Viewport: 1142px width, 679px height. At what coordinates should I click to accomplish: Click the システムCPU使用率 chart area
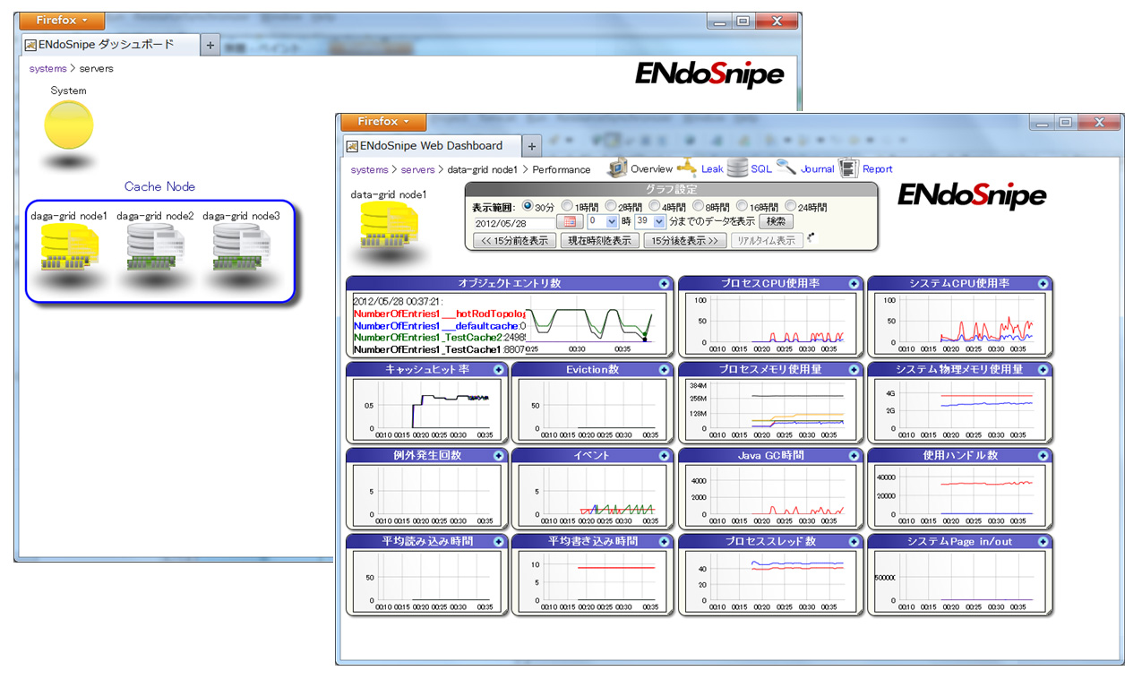(960, 323)
